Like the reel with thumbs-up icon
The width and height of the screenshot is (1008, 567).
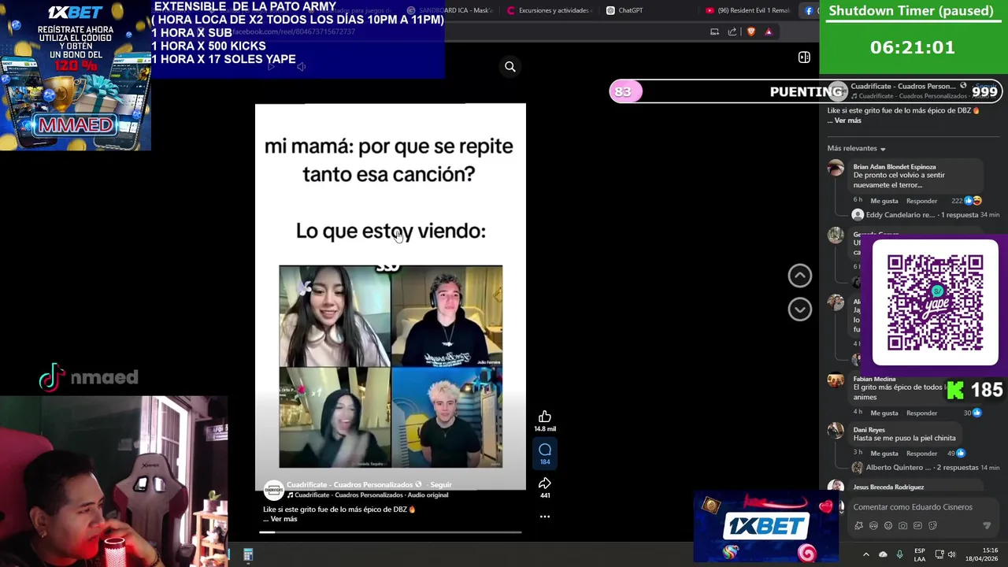(544, 417)
